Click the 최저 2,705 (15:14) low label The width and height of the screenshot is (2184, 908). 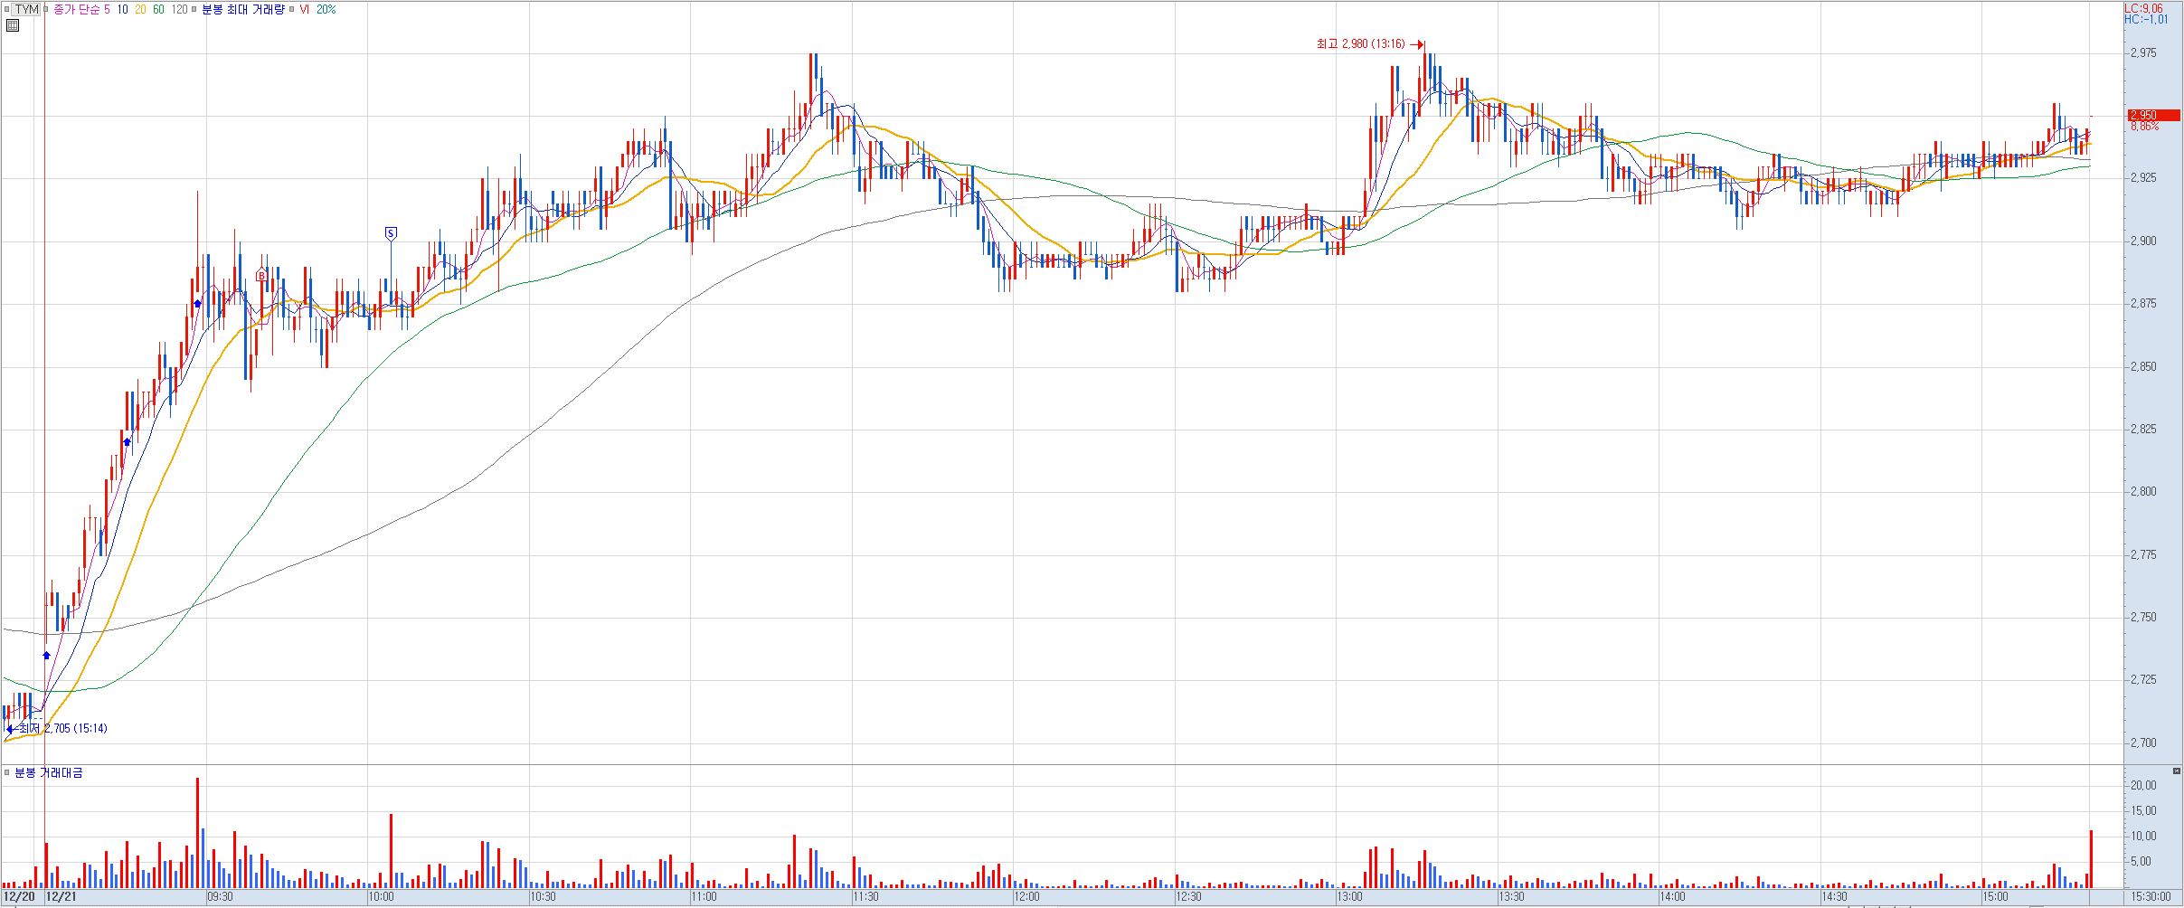pos(62,728)
